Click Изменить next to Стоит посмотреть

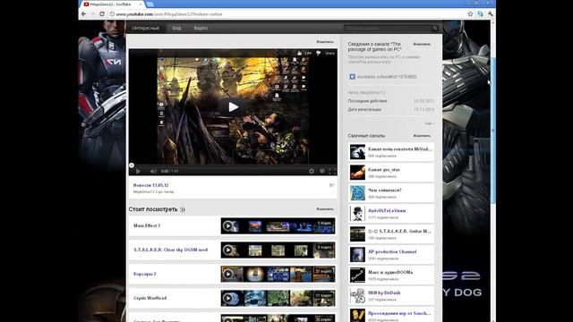point(324,208)
